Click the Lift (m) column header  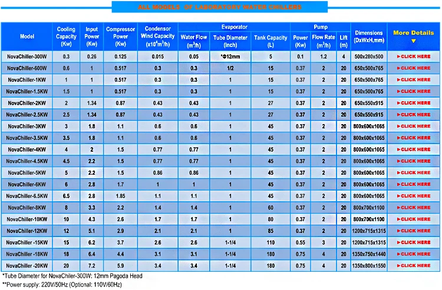[x=344, y=41]
